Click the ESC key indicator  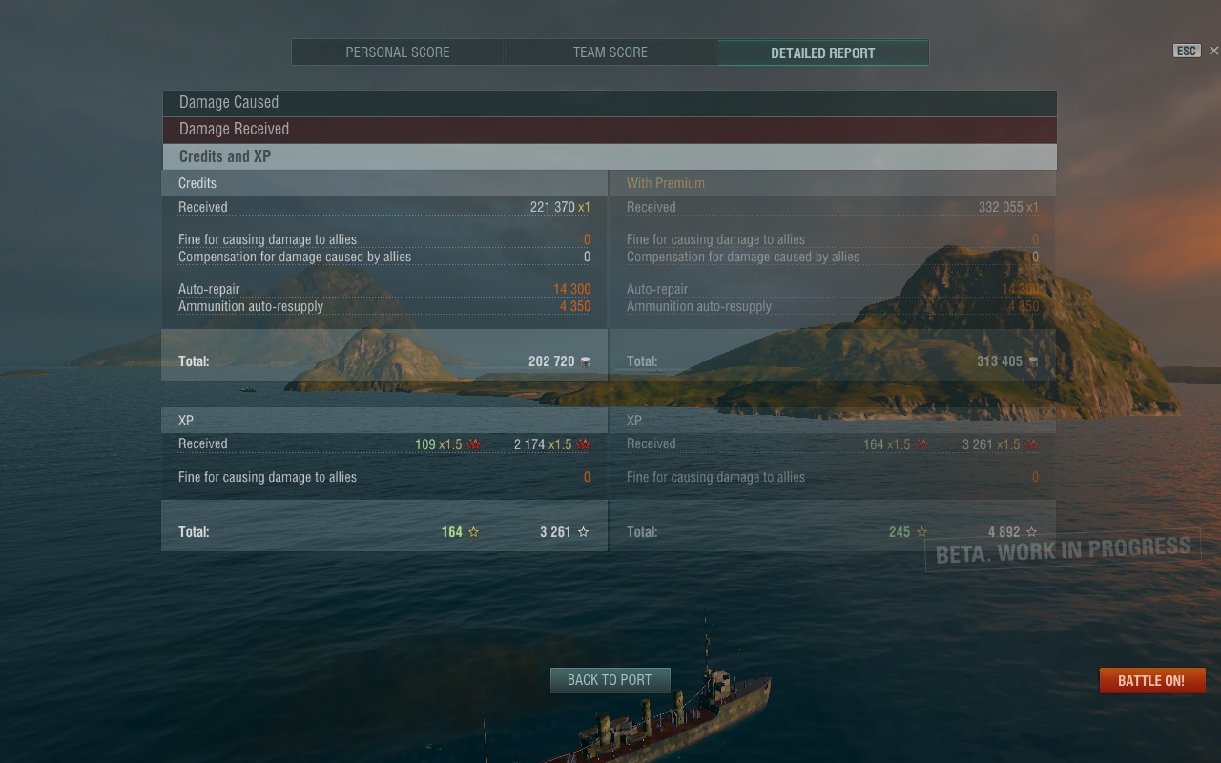1186,51
